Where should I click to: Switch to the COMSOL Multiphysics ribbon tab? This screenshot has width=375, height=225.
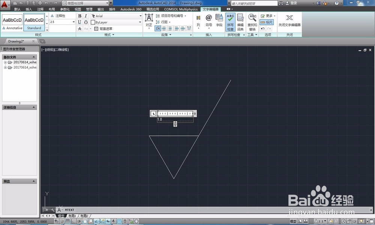tap(181, 9)
